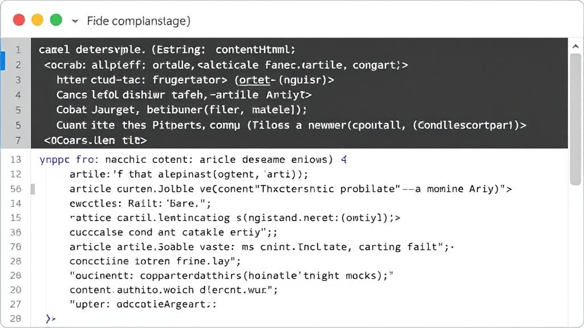Image resolution: width=584 pixels, height=328 pixels.
Task: Place cursor on the "ewcctles: Railt" code line
Action: pos(140,203)
